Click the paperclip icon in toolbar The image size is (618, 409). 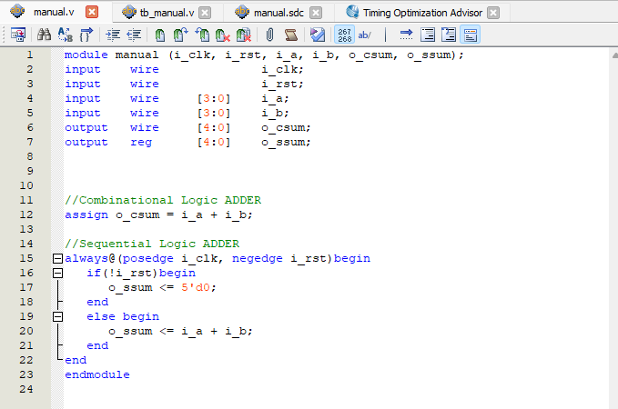[x=270, y=35]
